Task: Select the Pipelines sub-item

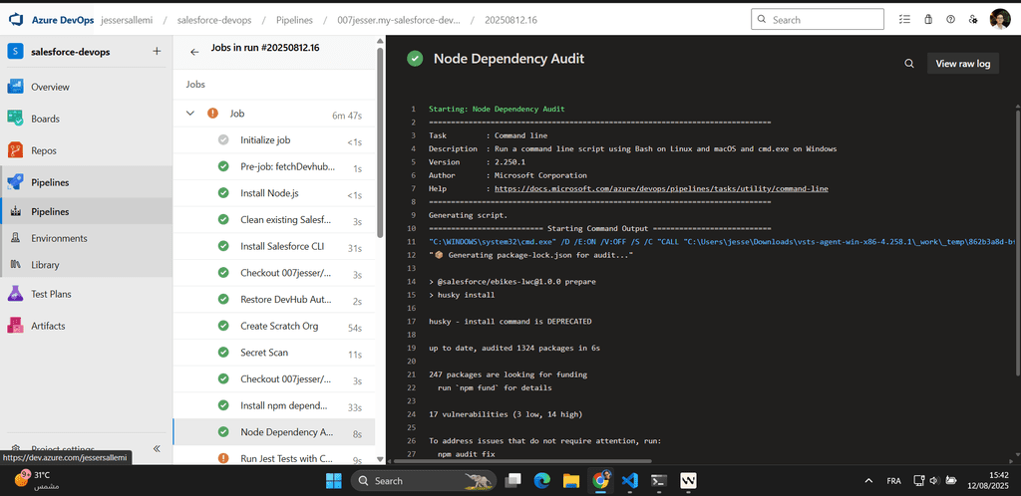Action: [x=86, y=211]
